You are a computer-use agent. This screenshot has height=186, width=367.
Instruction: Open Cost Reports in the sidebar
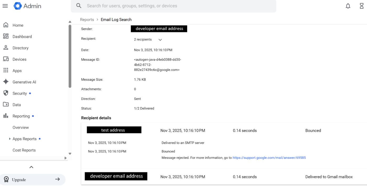(24, 150)
